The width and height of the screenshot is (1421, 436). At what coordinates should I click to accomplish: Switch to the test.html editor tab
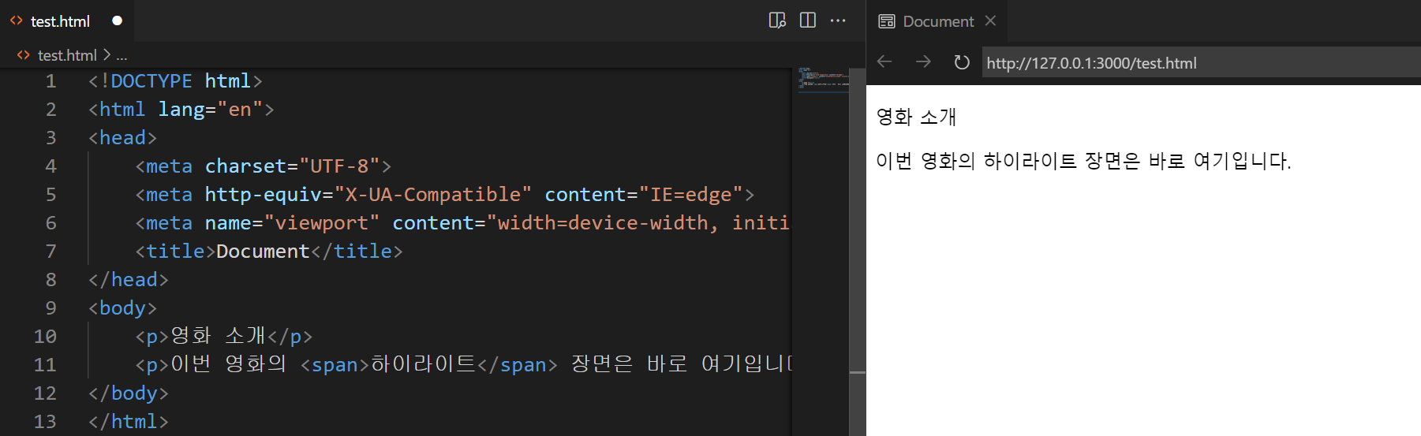point(67,21)
